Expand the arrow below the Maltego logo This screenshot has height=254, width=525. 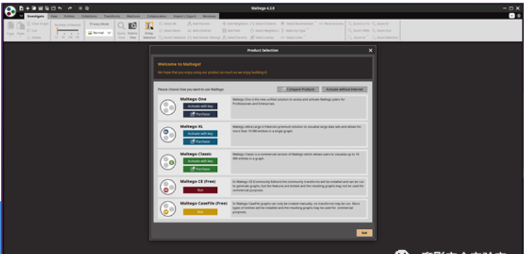[x=21, y=16]
